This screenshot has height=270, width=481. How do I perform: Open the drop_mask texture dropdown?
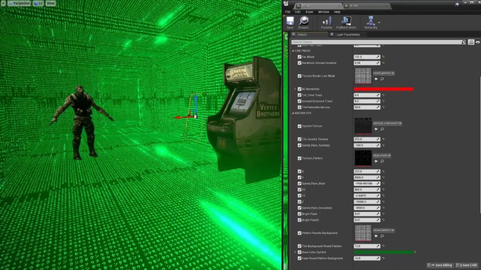382,155
